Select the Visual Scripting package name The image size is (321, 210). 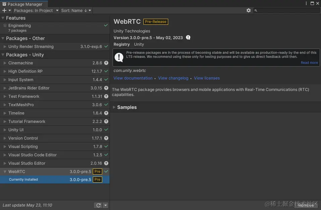[x=23, y=146]
